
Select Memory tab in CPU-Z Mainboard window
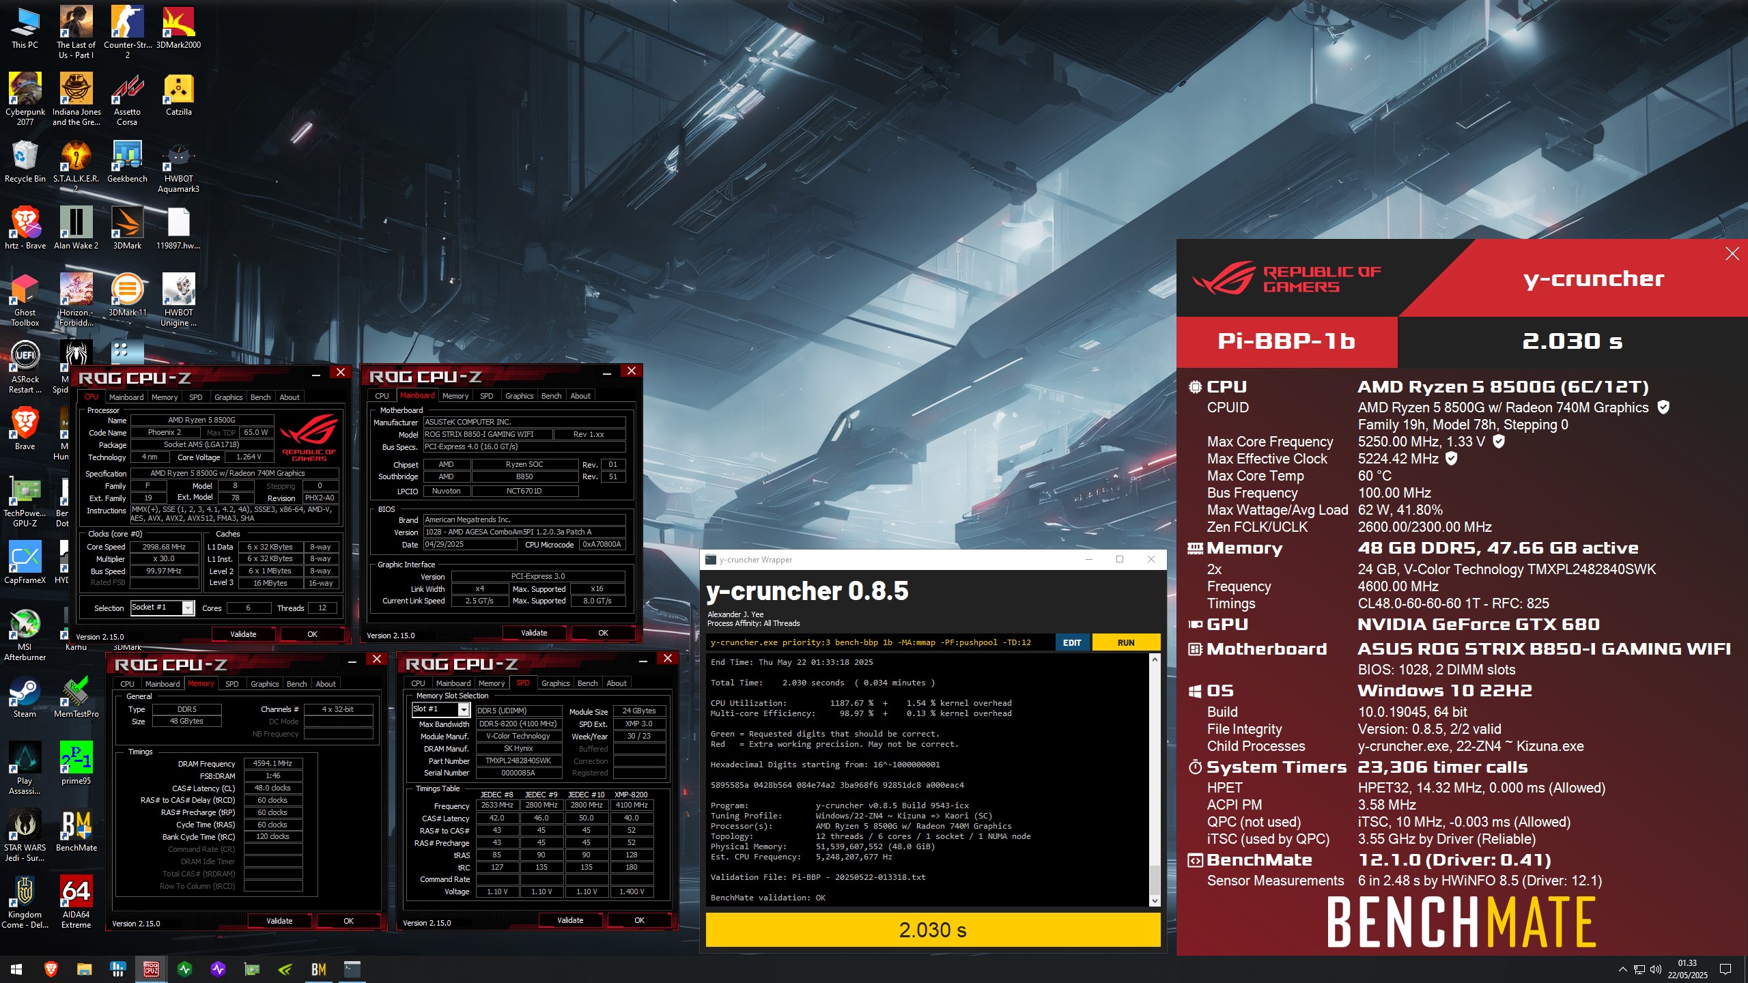pos(455,396)
